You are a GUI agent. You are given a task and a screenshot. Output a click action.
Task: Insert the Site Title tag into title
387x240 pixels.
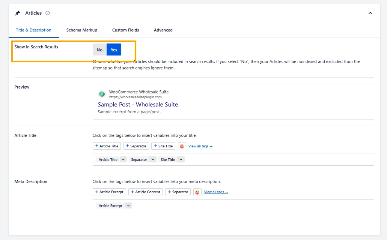(x=163, y=146)
